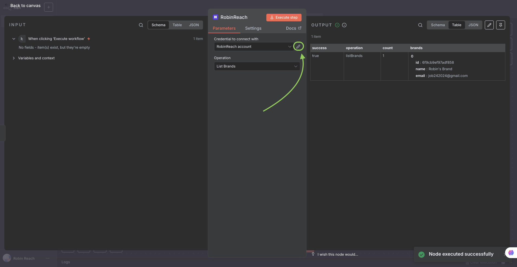Image resolution: width=517 pixels, height=267 pixels.
Task: Switch INPUT view to Table
Action: tap(177, 25)
